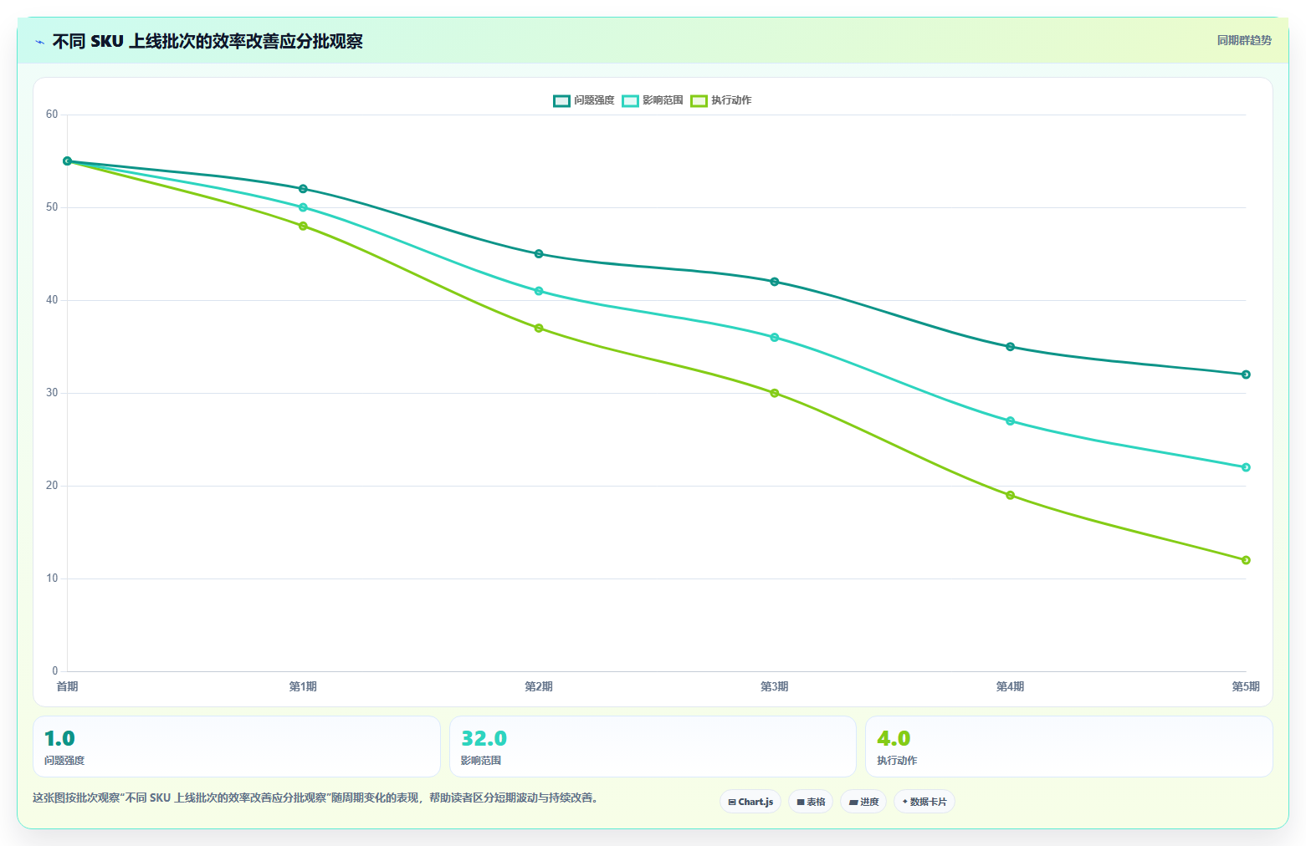The height and width of the screenshot is (846, 1306).
Task: Select the 影响范围 data point at 第3期
Action: [x=775, y=338]
